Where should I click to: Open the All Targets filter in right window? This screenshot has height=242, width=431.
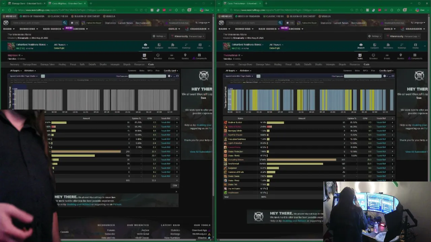[x=231, y=71]
